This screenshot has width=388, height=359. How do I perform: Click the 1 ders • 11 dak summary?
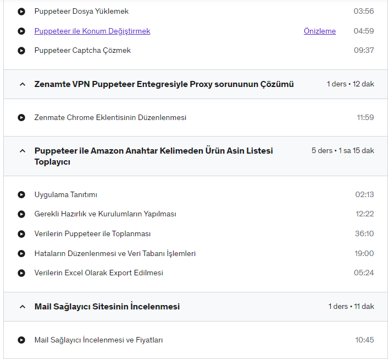click(351, 307)
